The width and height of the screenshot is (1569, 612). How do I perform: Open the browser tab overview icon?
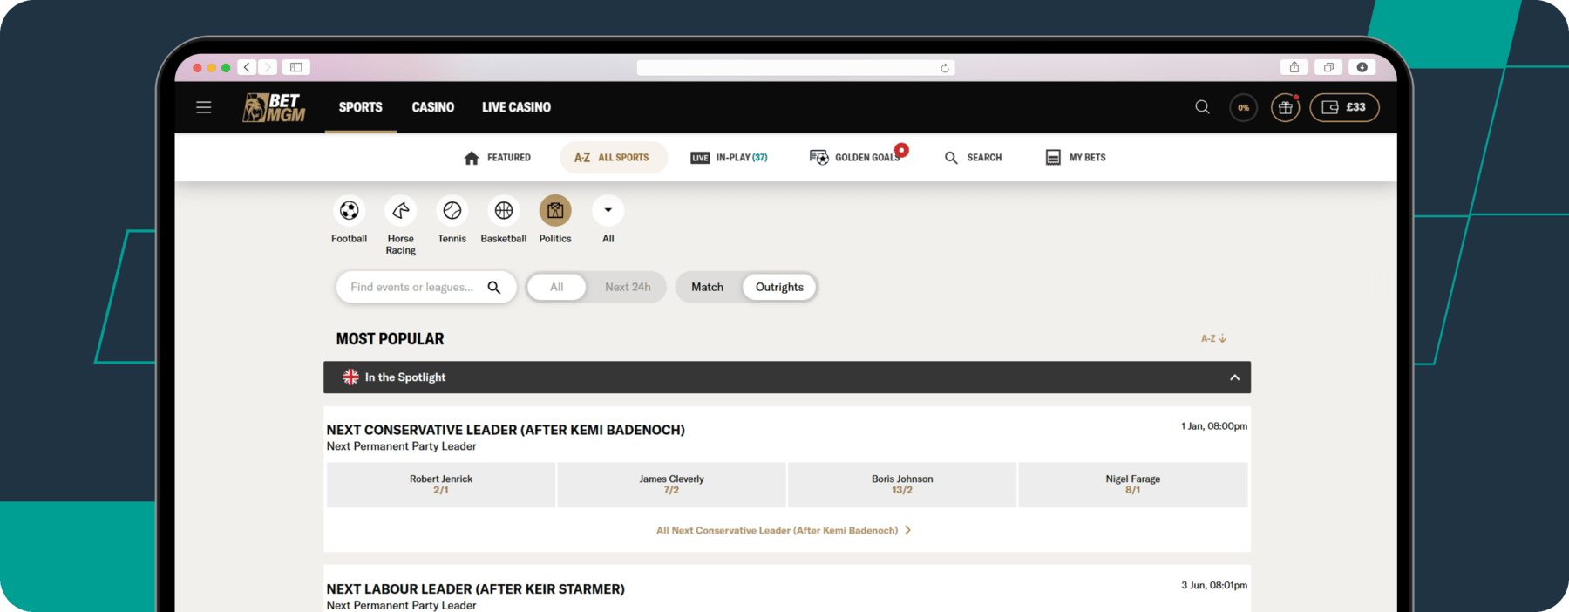pyautogui.click(x=1328, y=67)
